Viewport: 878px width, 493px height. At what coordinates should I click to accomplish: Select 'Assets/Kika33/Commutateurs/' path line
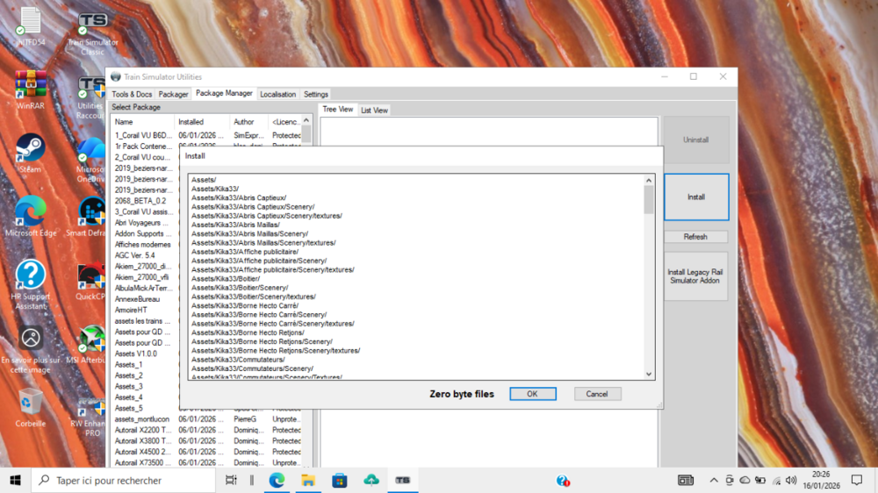(x=238, y=360)
